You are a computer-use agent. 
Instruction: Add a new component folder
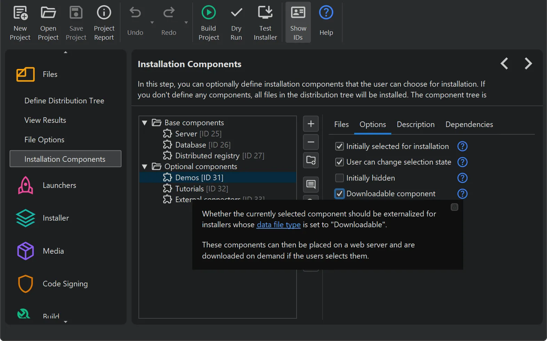[x=311, y=160]
